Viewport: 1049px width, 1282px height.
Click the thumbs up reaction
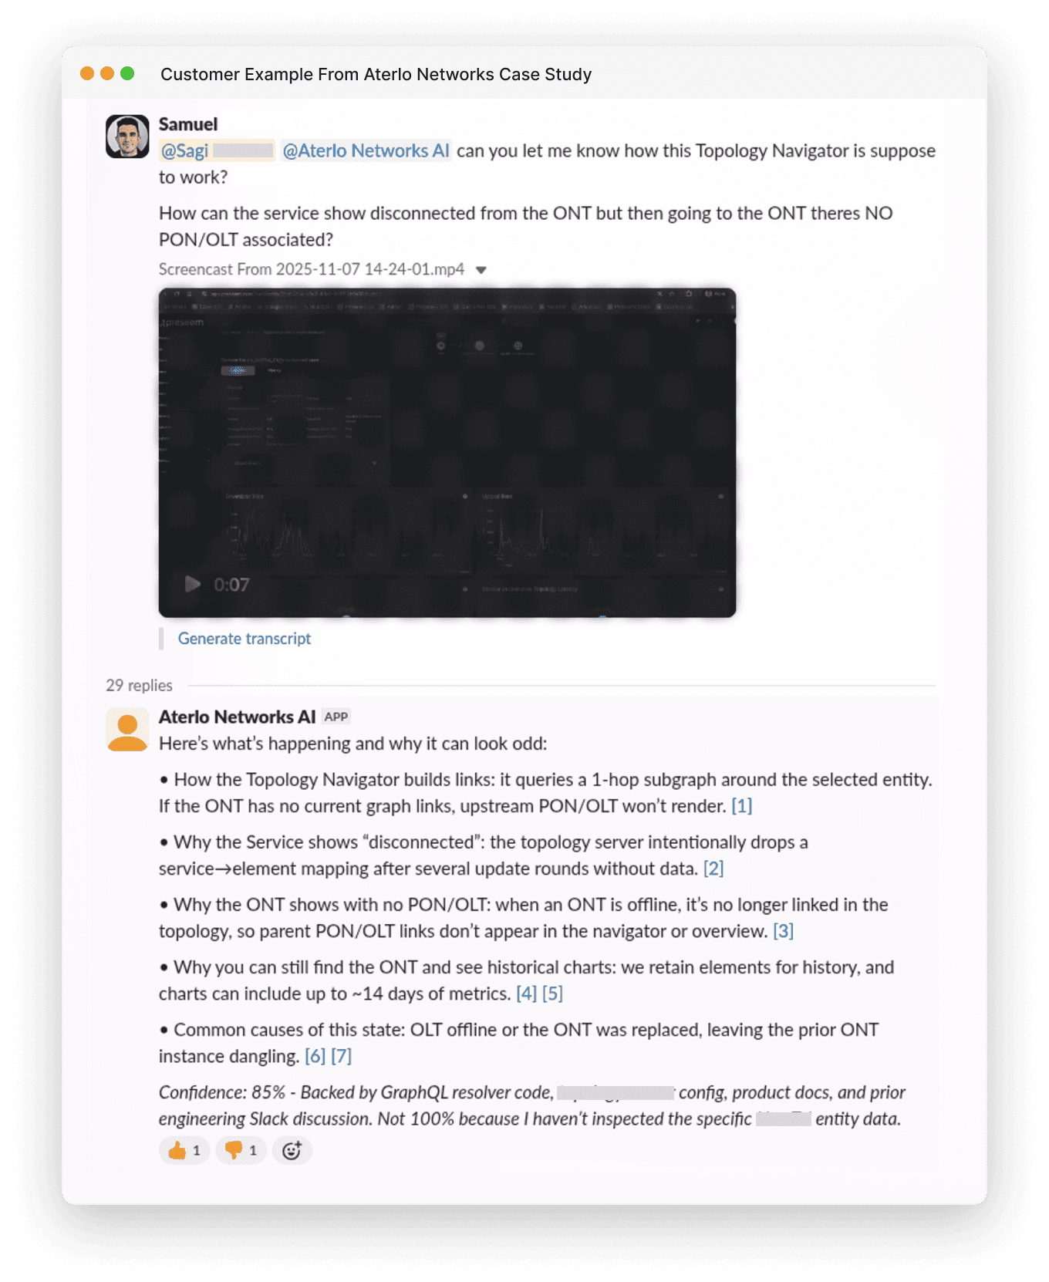click(x=184, y=1150)
